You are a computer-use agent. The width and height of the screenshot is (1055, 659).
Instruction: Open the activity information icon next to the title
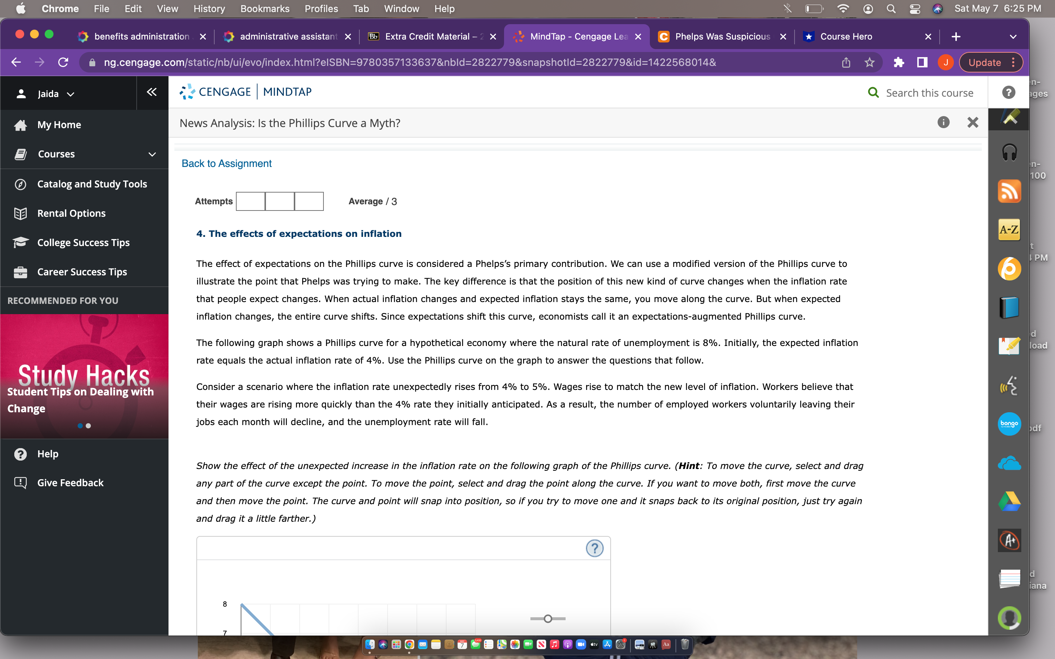coord(944,123)
